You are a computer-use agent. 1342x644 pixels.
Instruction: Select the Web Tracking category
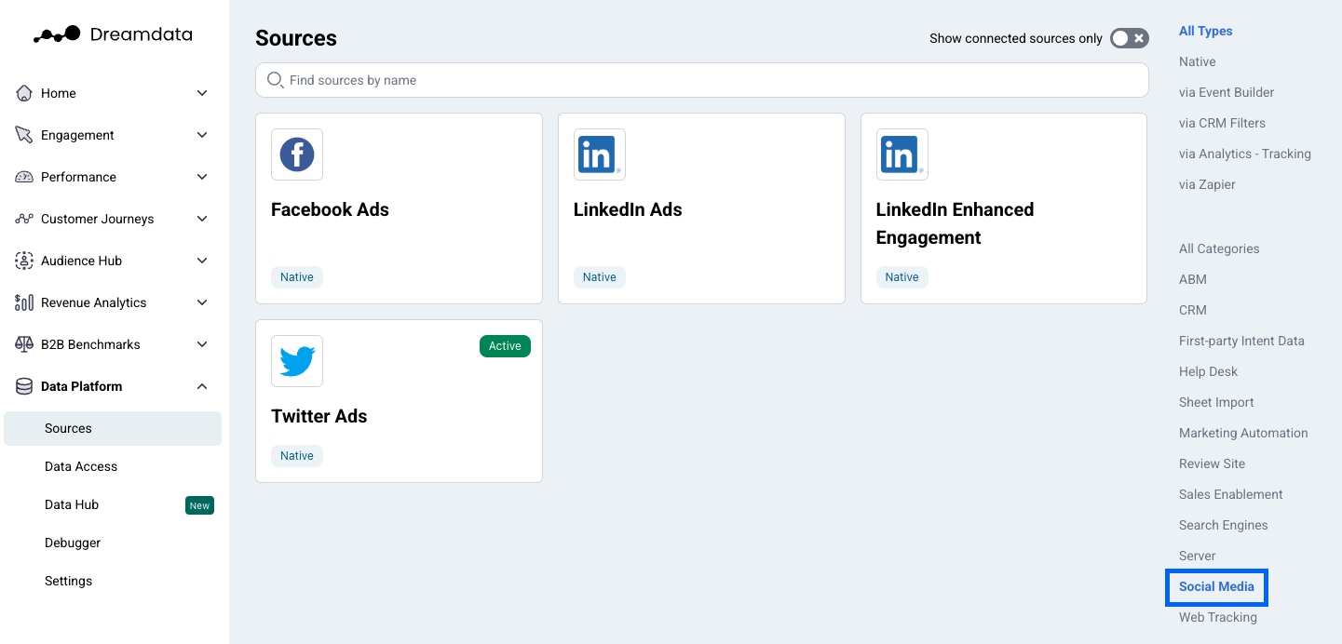1217,617
